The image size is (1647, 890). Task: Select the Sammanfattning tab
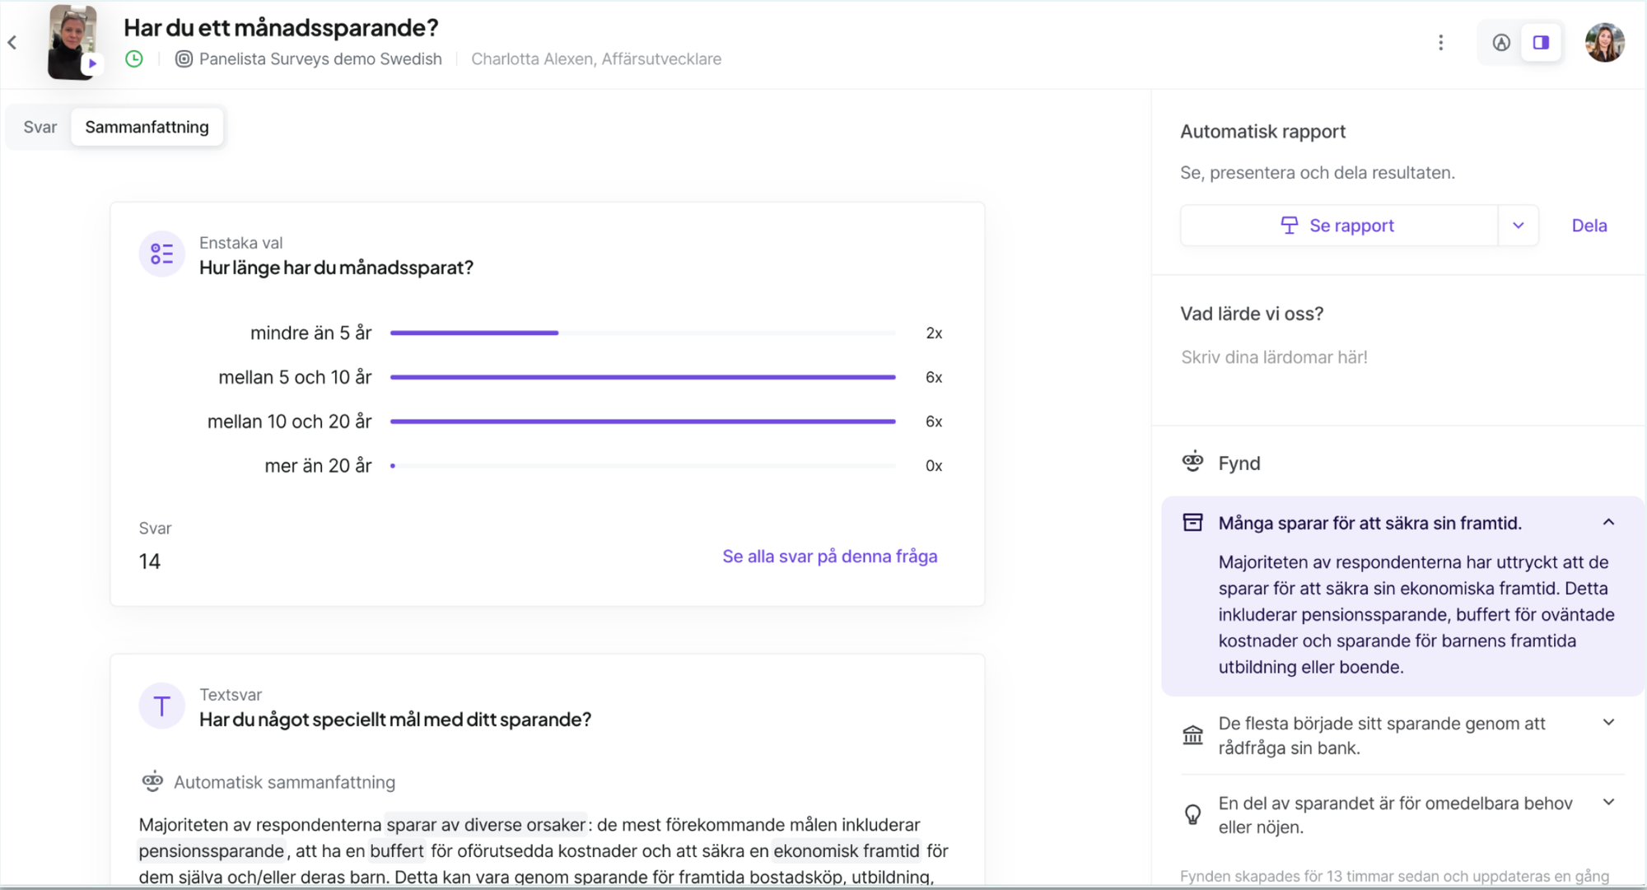pyautogui.click(x=147, y=127)
